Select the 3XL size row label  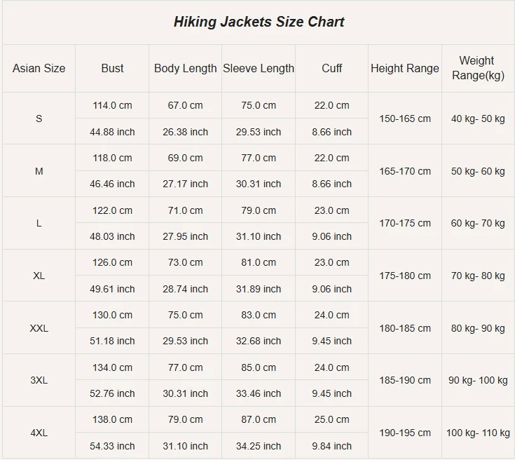coord(39,381)
